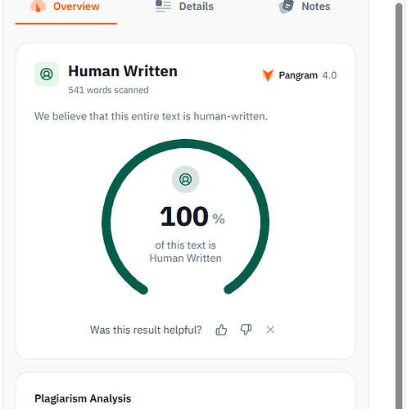Click the Pangram fox logo

click(268, 75)
